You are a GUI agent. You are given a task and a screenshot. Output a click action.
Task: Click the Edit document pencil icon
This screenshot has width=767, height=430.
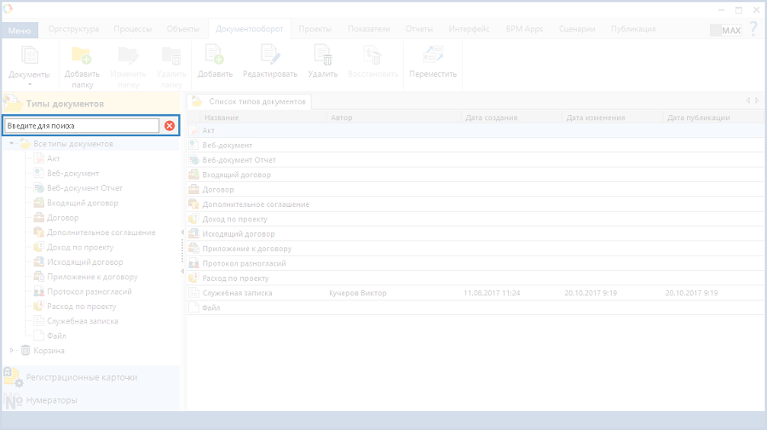269,56
